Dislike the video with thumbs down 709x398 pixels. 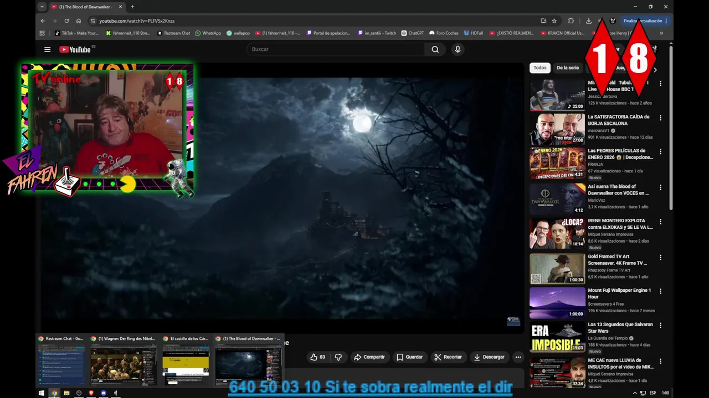(338, 357)
